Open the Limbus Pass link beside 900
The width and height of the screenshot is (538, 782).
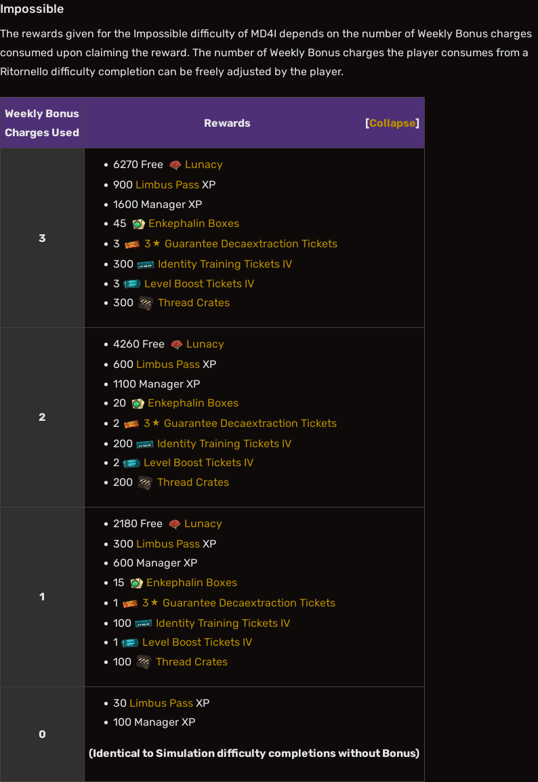click(x=167, y=185)
